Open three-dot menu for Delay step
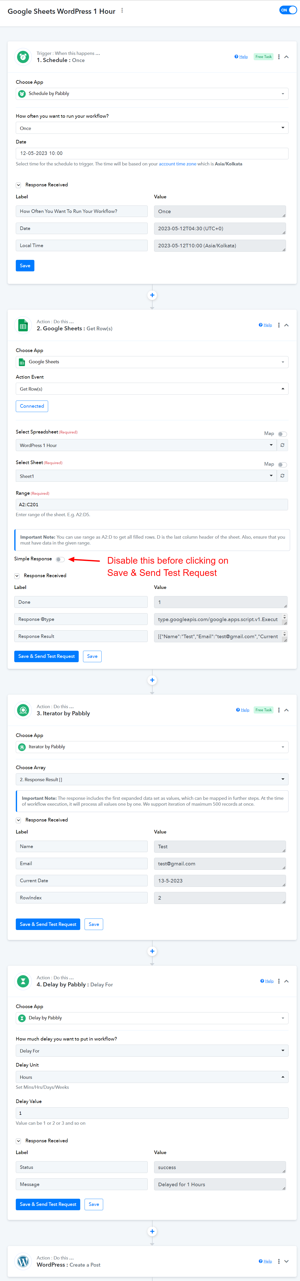 pos(279,981)
